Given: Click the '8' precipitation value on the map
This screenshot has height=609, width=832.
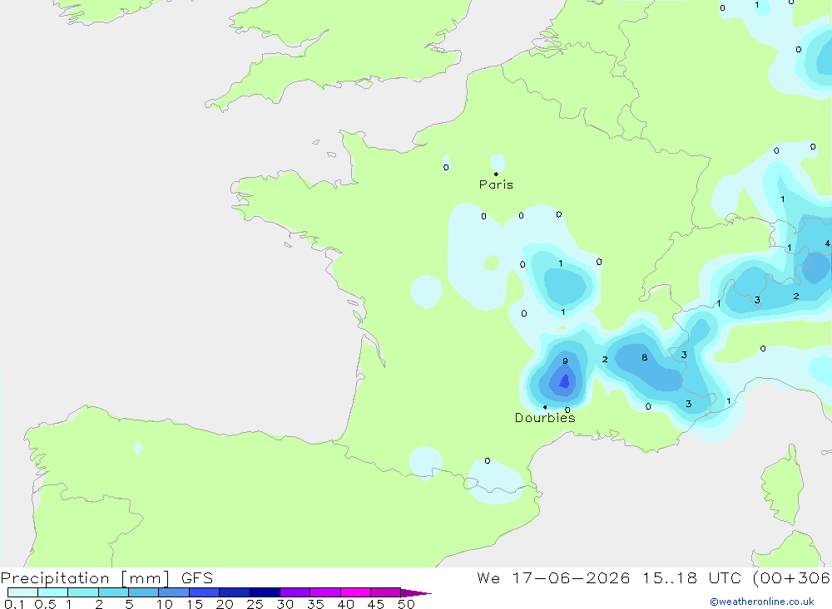Looking at the screenshot, I should 644,358.
